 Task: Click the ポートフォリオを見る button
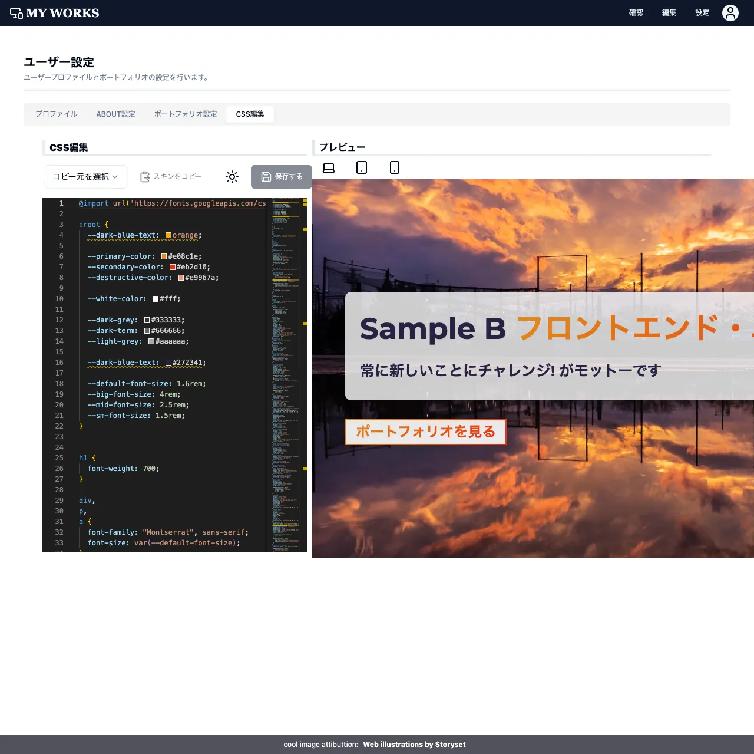point(425,432)
